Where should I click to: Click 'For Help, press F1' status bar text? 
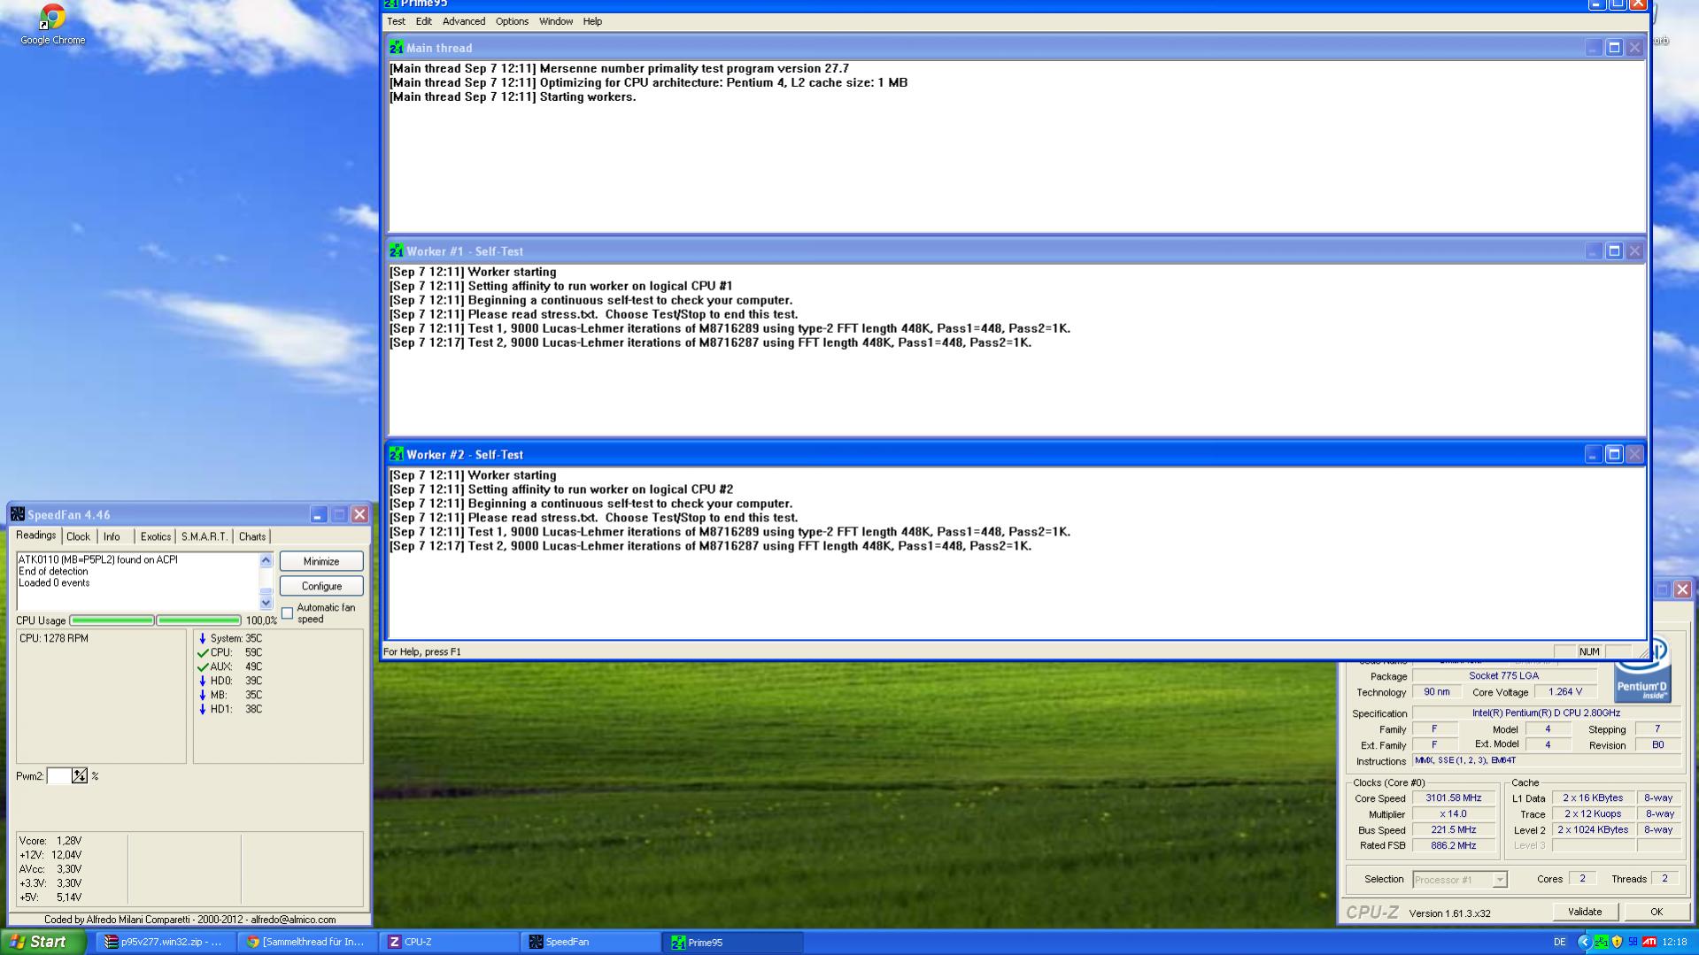[422, 652]
